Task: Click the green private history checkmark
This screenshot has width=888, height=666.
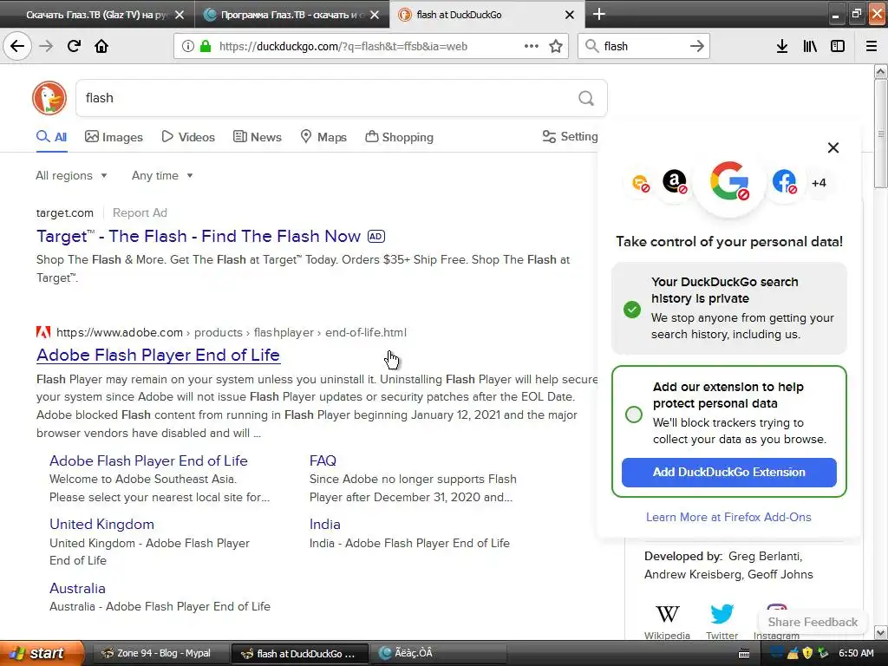Action: tap(632, 310)
